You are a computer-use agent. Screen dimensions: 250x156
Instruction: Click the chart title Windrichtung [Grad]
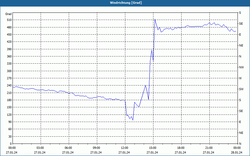126,3
